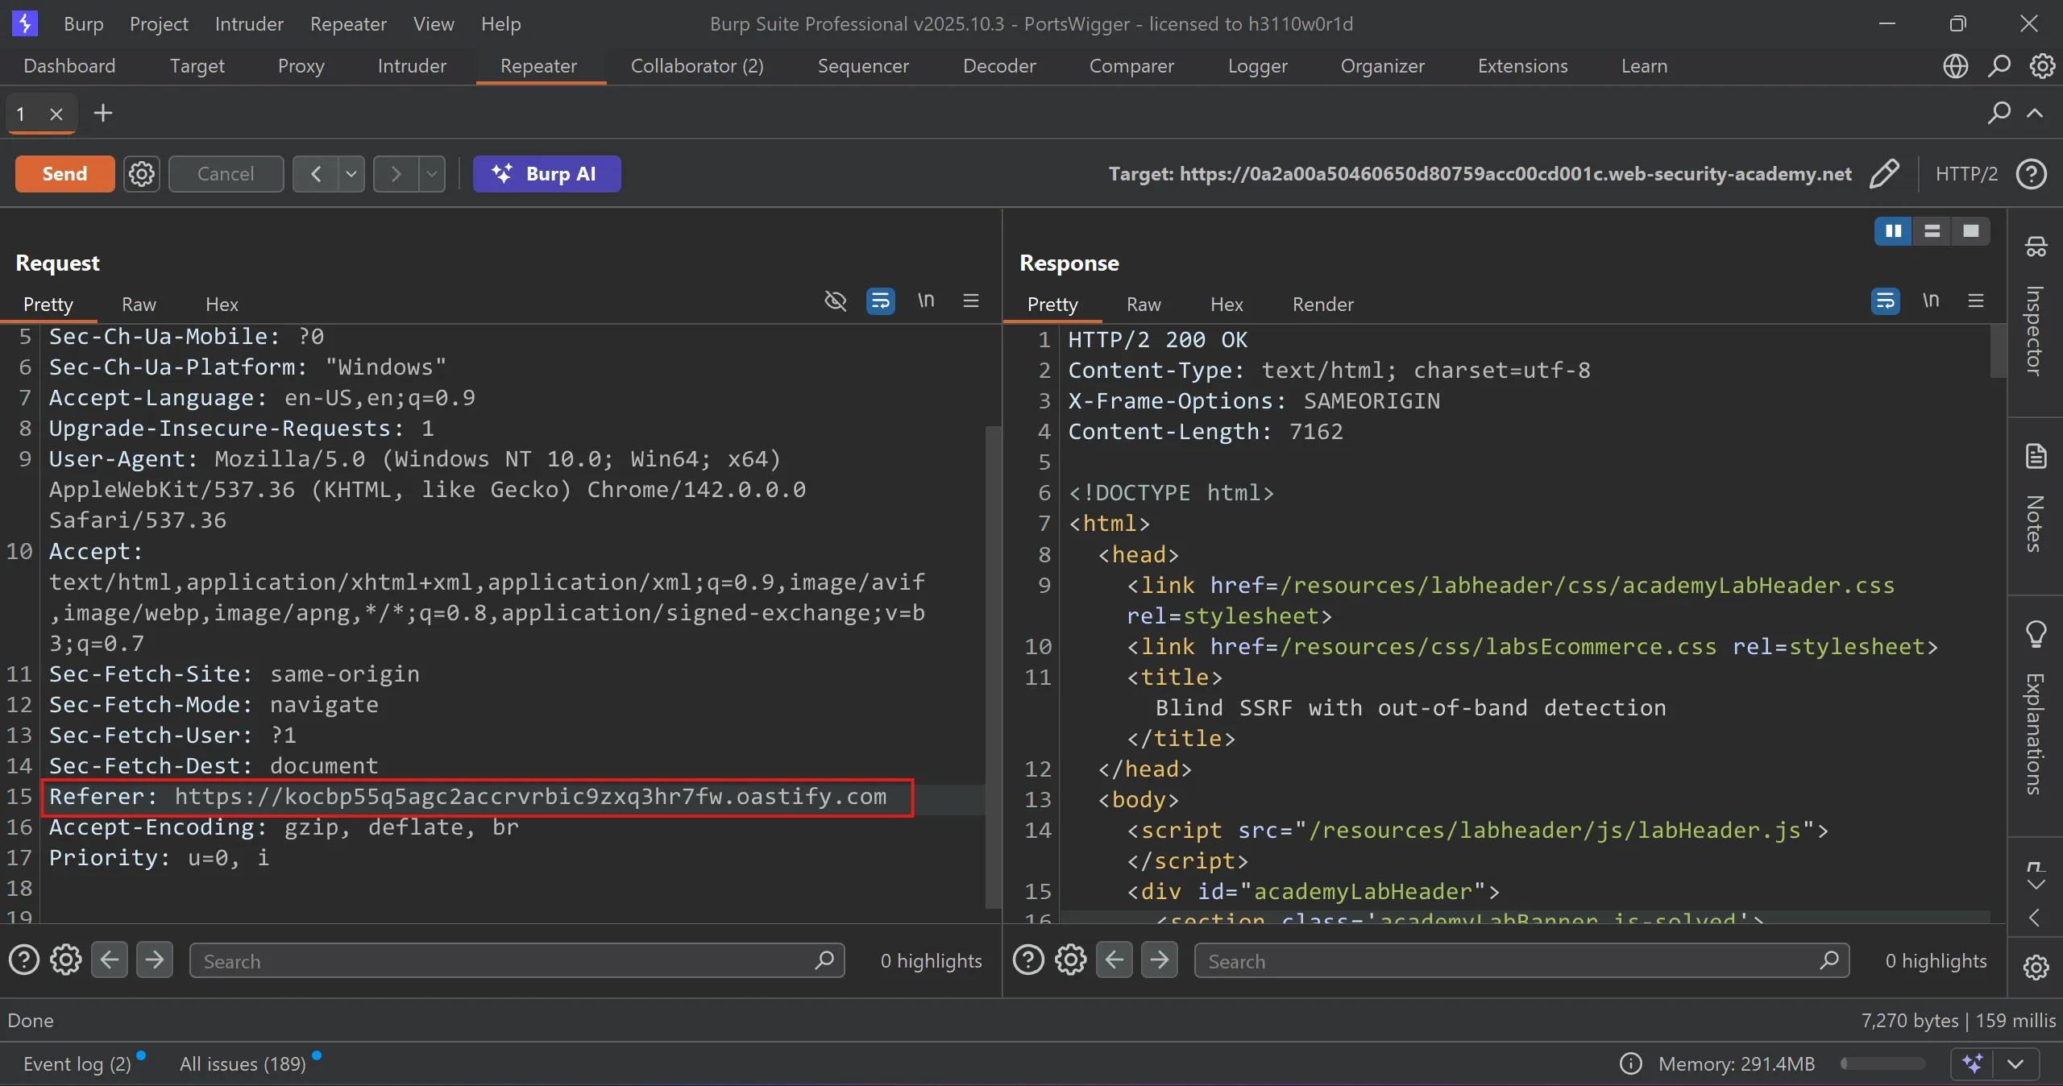Open Repeater send settings gear icon
Image resolution: width=2063 pixels, height=1086 pixels.
[x=142, y=174]
